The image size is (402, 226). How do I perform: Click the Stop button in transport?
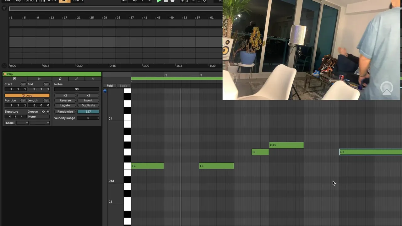tap(166, 1)
